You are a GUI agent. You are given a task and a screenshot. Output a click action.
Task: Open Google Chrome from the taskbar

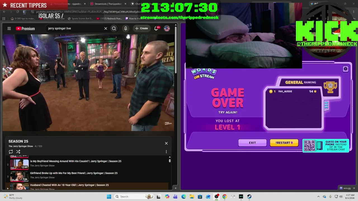pyautogui.click(x=225, y=197)
